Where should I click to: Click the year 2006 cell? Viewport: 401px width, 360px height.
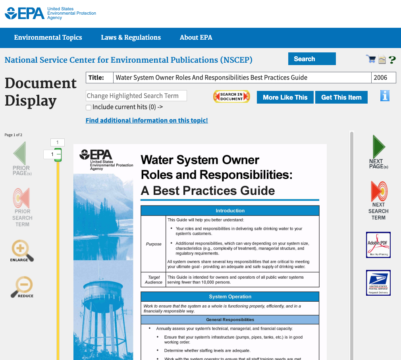click(384, 78)
